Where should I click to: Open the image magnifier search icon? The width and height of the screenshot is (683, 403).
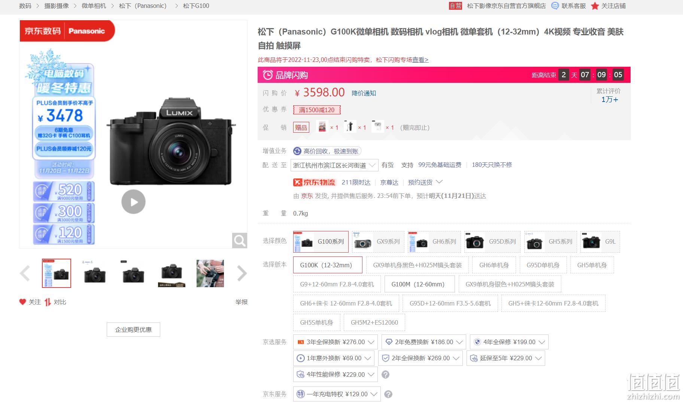coord(239,240)
